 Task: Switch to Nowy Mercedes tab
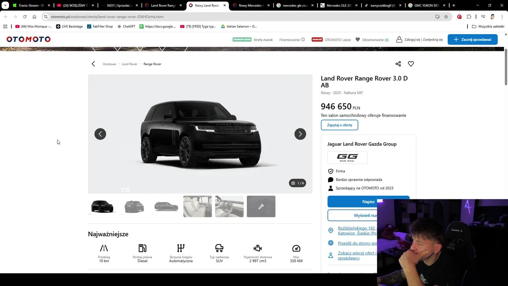click(251, 6)
